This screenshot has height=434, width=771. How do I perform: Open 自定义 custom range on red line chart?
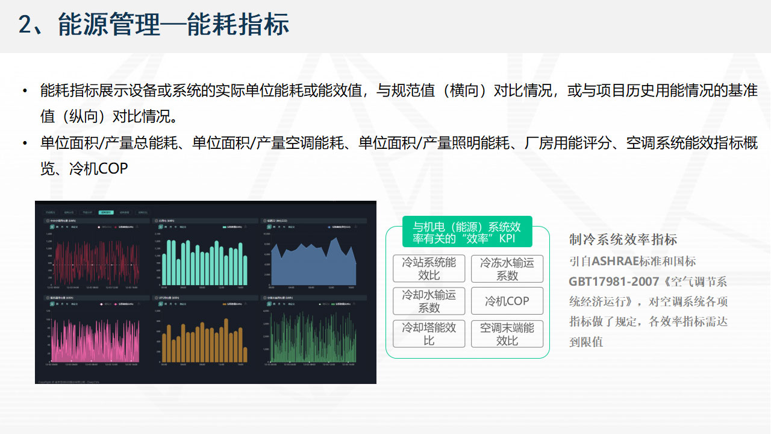coord(74,227)
